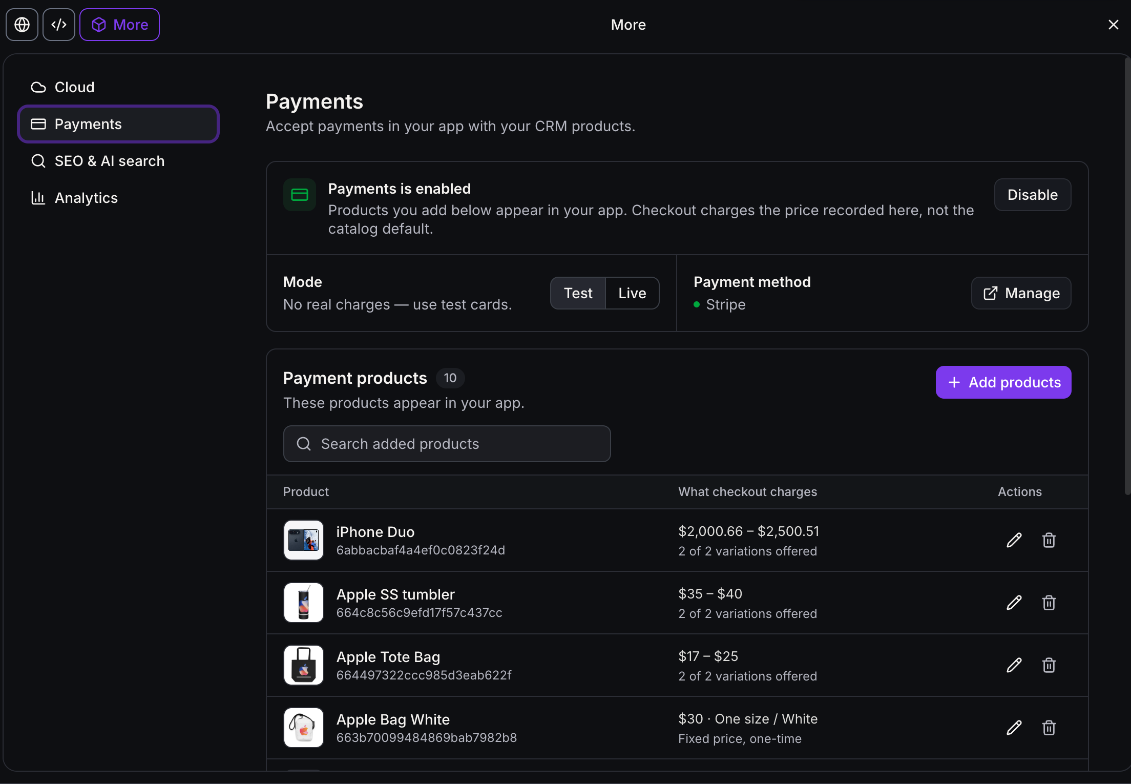Open the globe preview icon button
The width and height of the screenshot is (1131, 784).
[x=22, y=25]
